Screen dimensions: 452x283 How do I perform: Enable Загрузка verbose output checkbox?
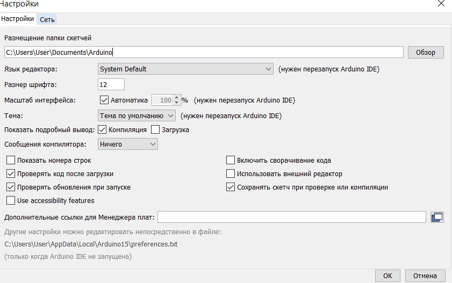[x=155, y=129]
